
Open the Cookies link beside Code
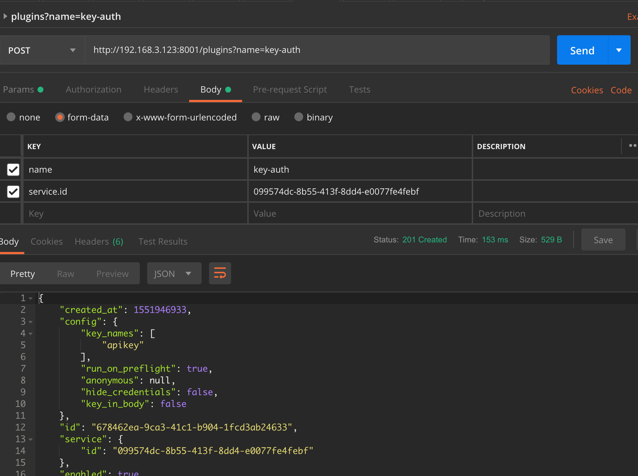tap(587, 90)
